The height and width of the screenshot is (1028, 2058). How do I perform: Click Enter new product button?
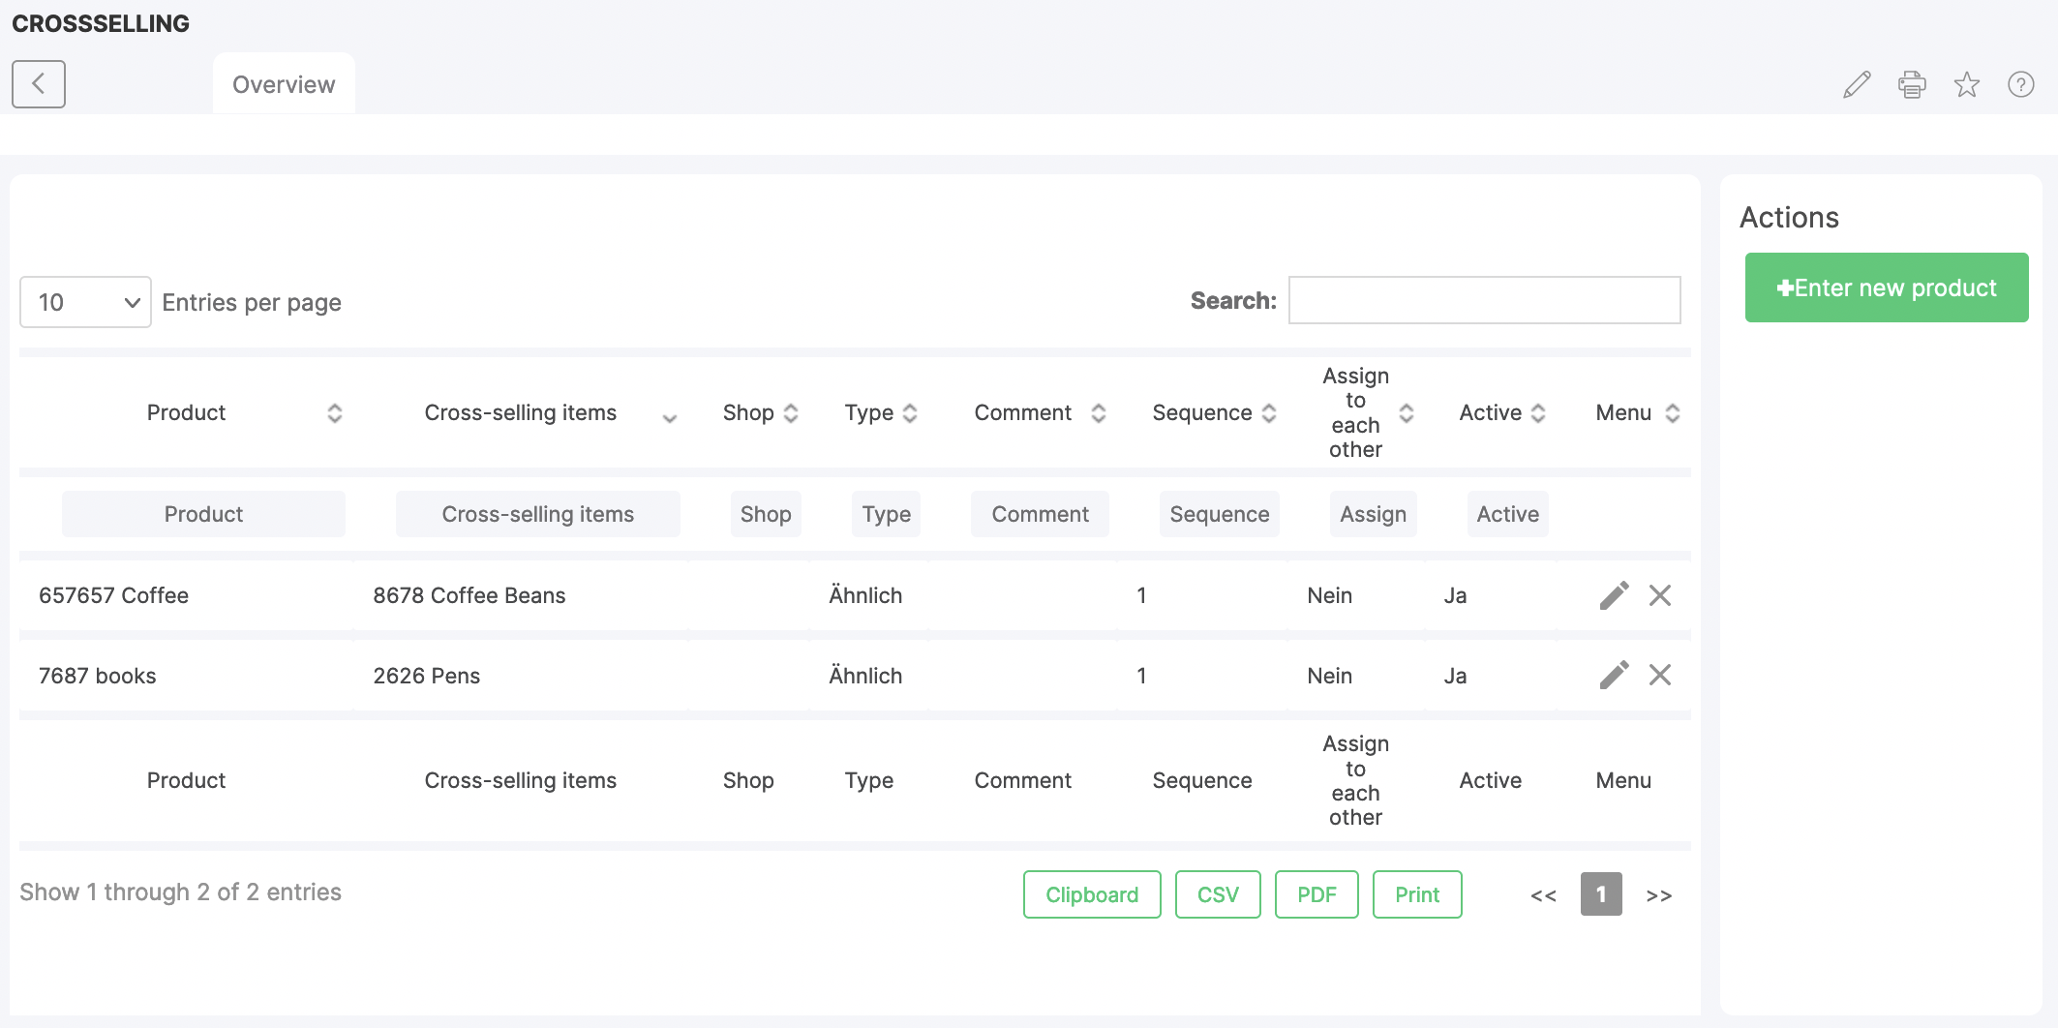coord(1886,287)
